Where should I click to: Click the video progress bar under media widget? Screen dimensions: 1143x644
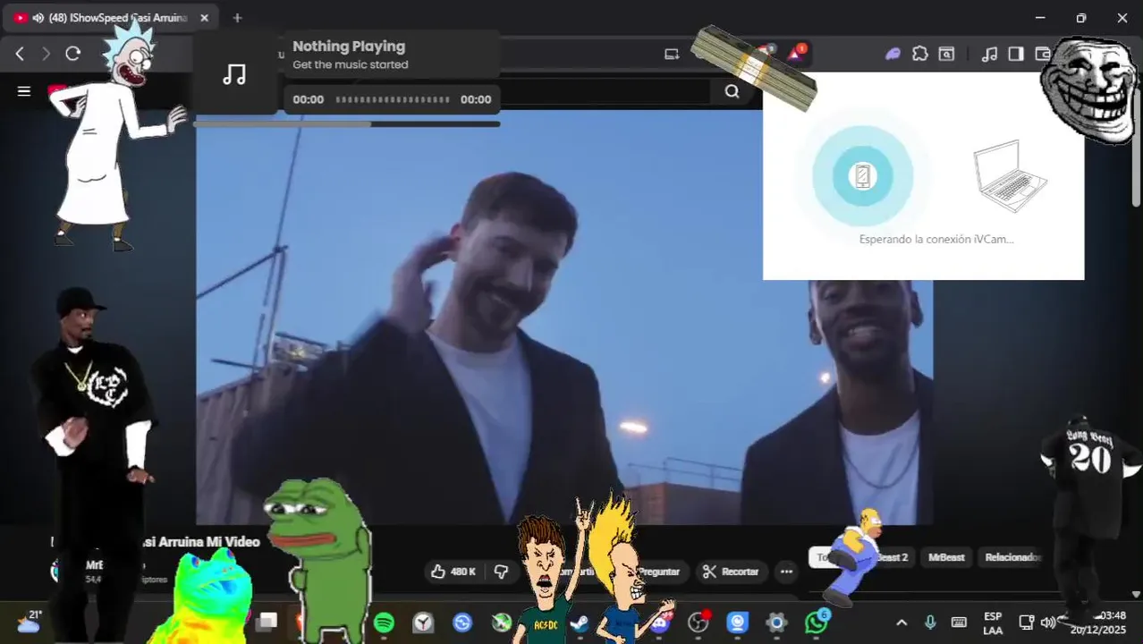click(x=347, y=123)
